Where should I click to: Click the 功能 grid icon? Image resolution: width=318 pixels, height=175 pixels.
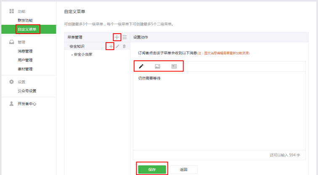pyautogui.click(x=11, y=11)
